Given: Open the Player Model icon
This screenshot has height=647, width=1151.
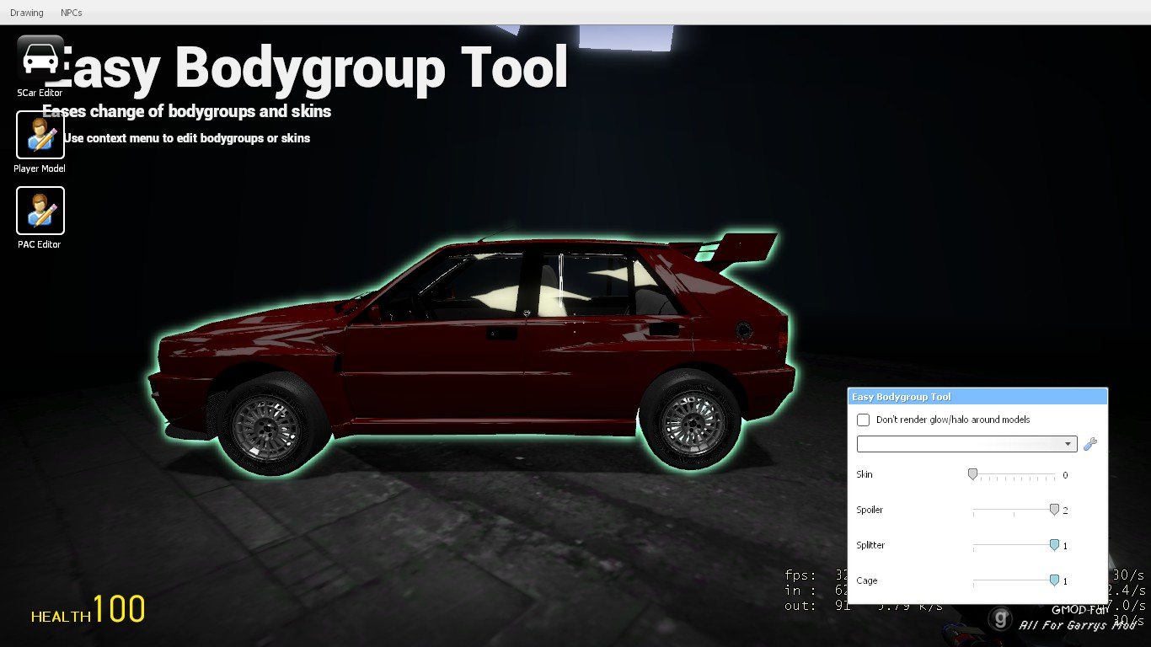Looking at the screenshot, I should tap(40, 135).
